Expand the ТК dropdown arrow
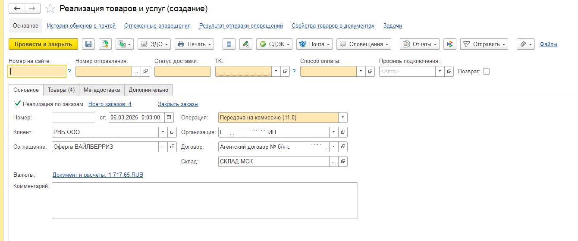 click(x=276, y=72)
